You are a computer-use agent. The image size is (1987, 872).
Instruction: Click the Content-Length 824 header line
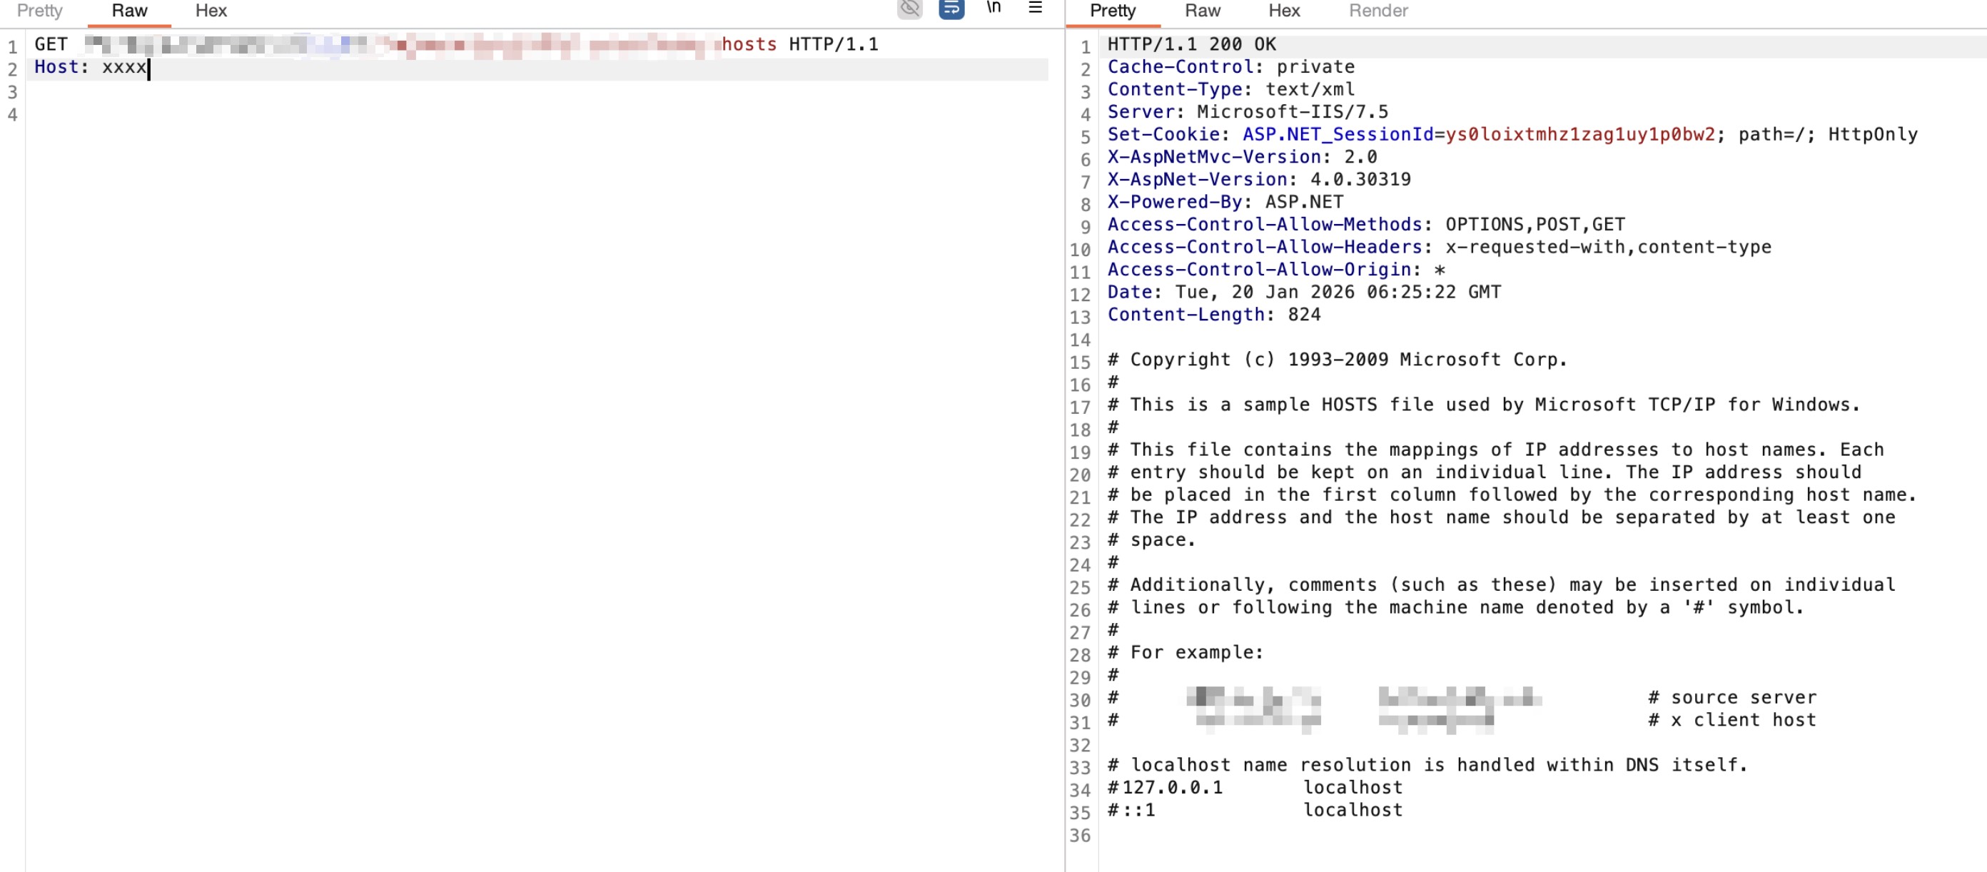click(1213, 315)
